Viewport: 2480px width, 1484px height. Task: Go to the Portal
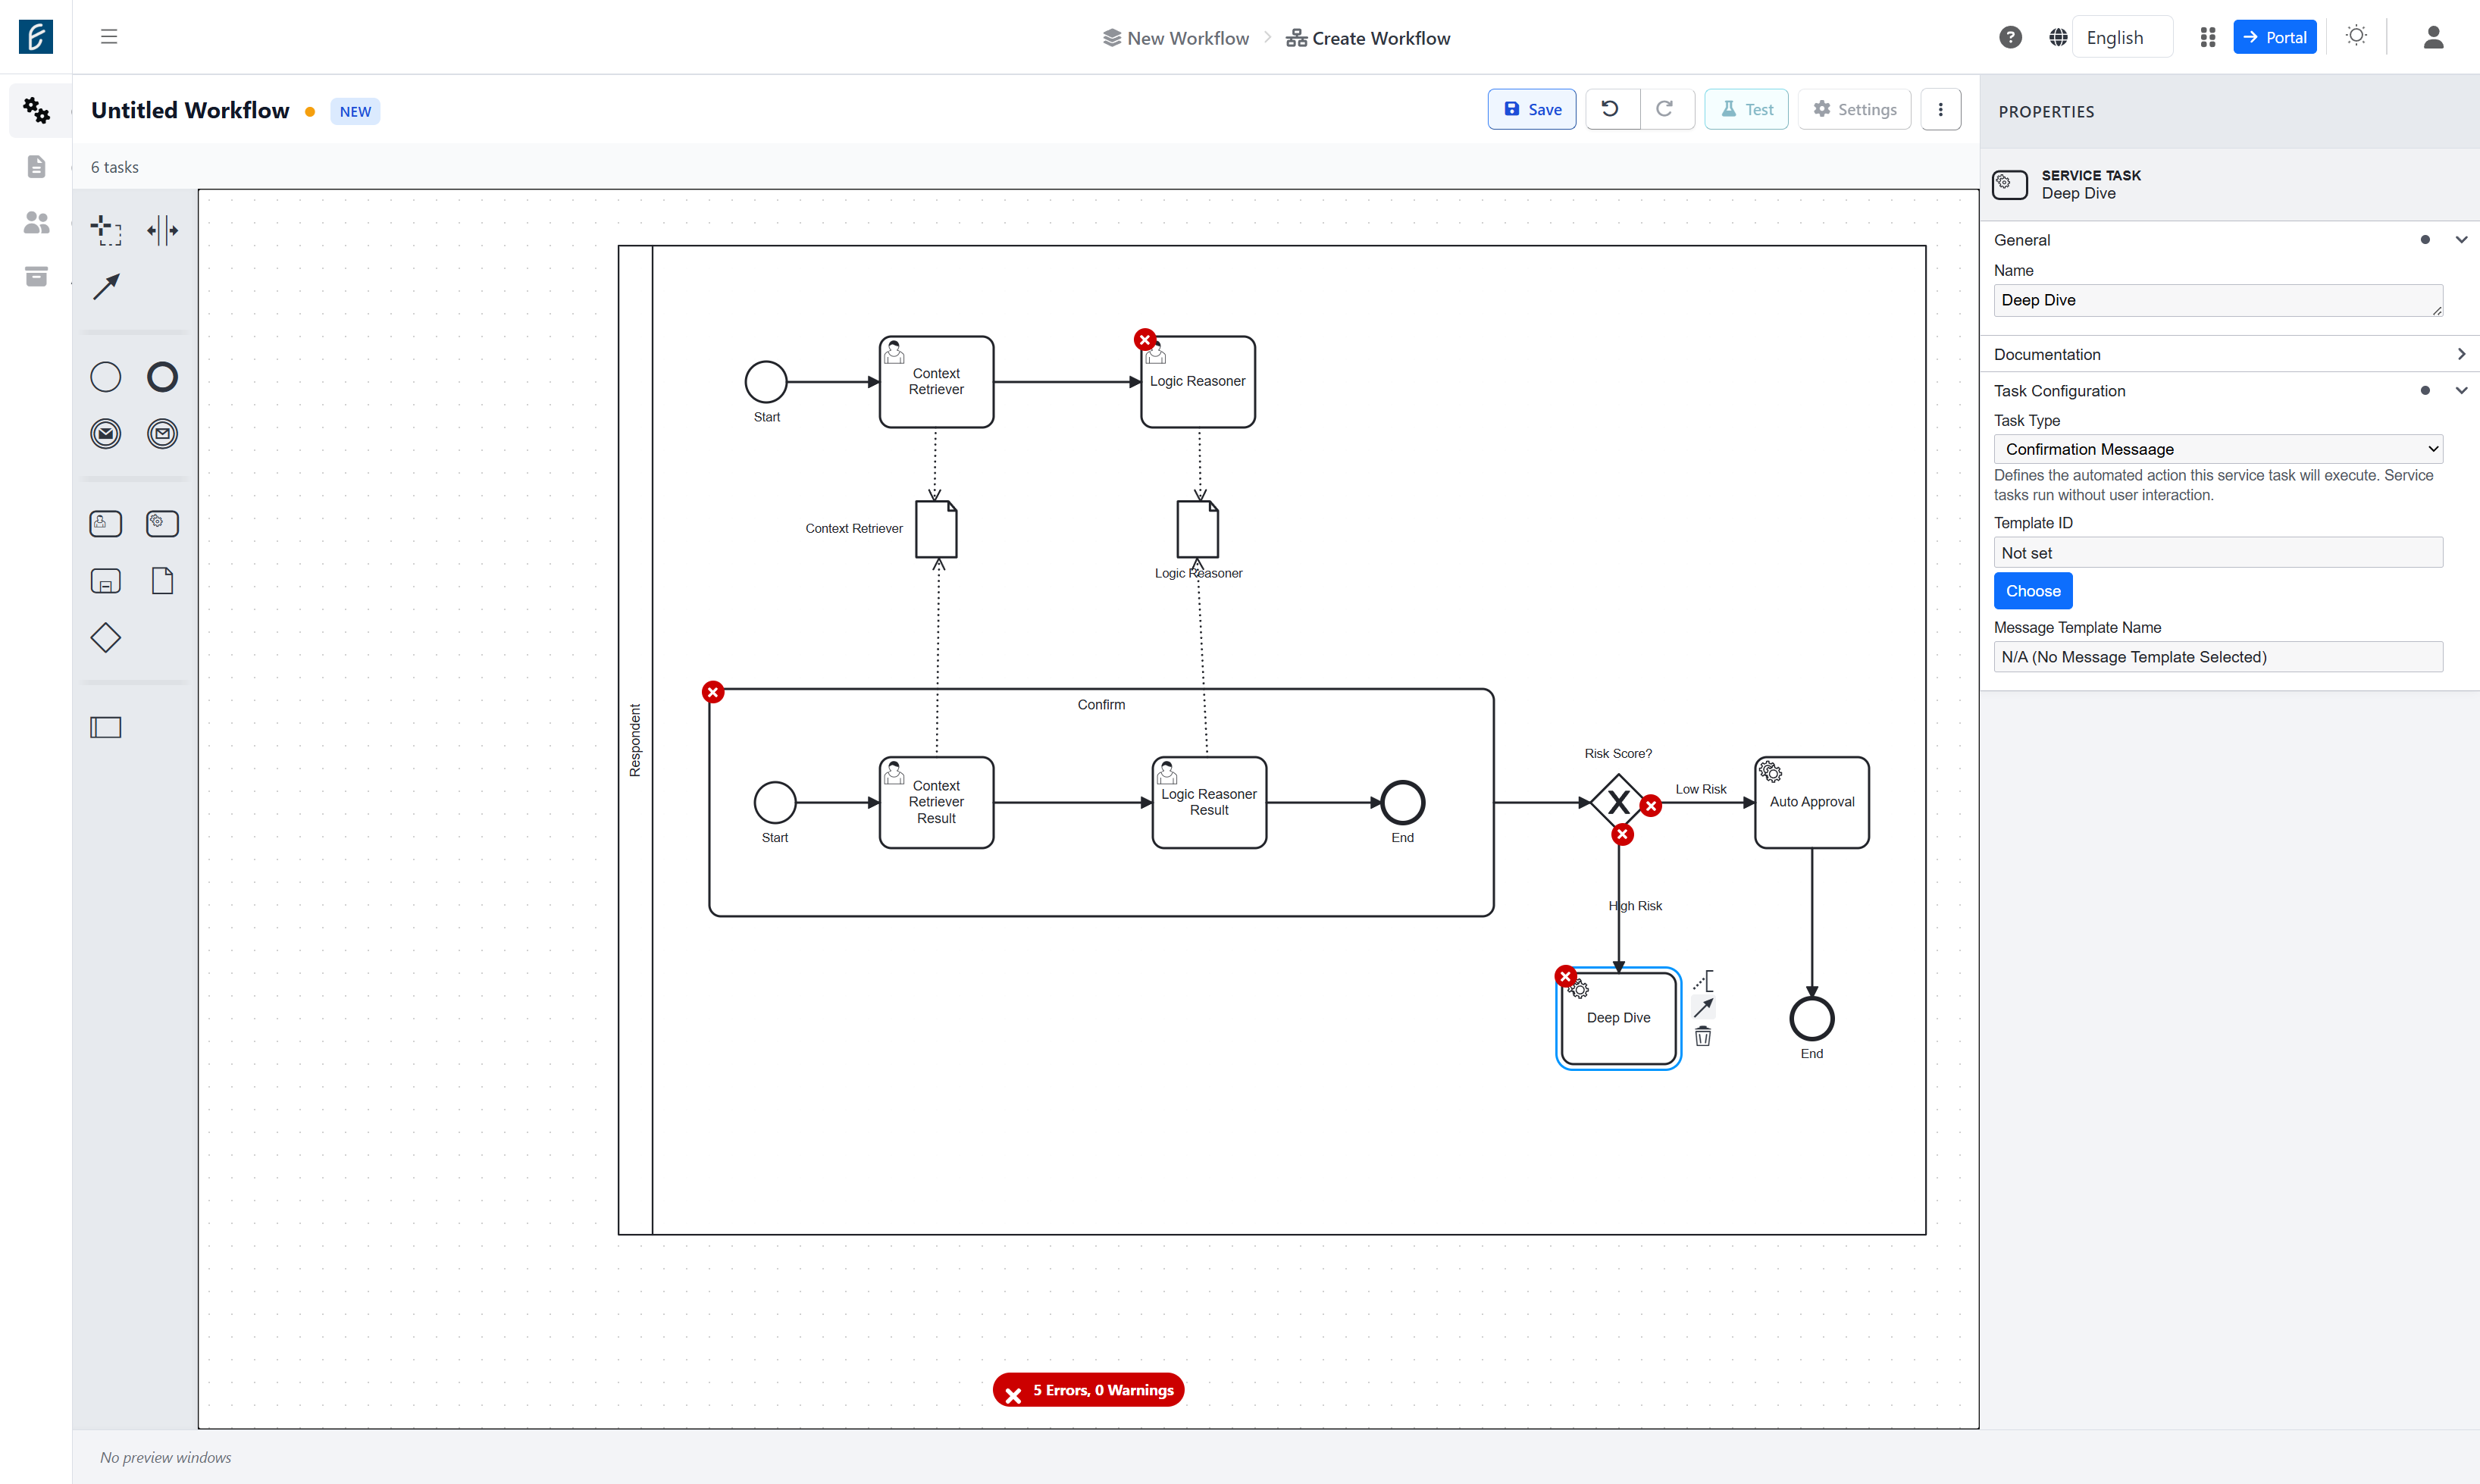2274,37
